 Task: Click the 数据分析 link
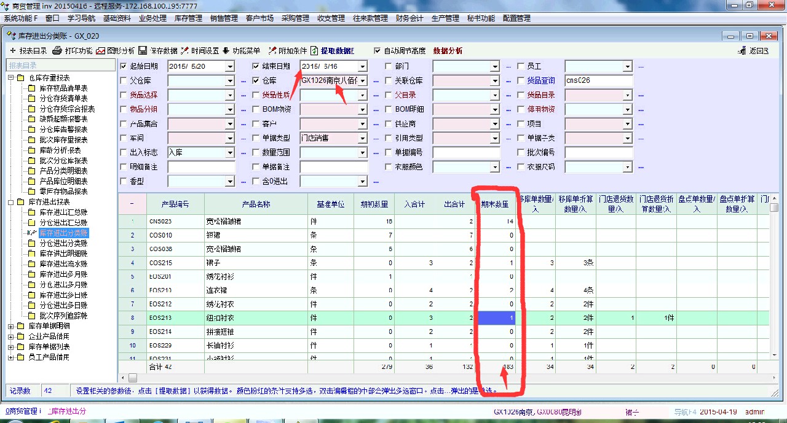pos(448,51)
